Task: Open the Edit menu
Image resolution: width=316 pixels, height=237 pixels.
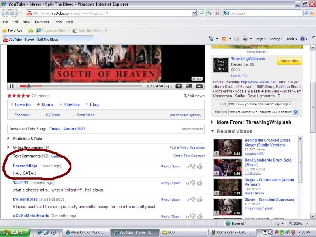Action: click(15, 22)
